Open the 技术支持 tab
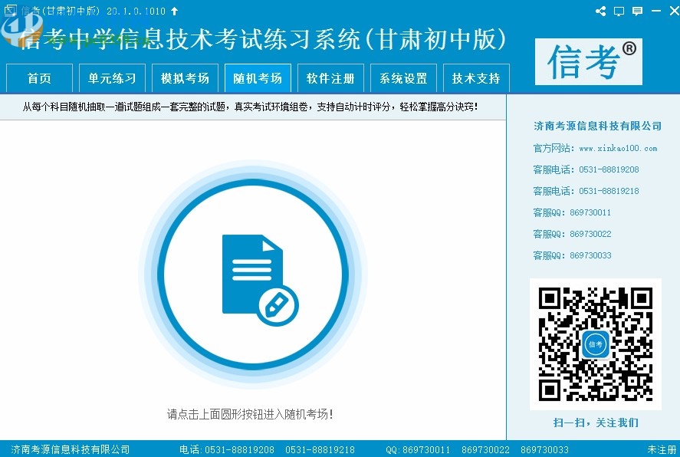680x457 pixels. [x=476, y=77]
